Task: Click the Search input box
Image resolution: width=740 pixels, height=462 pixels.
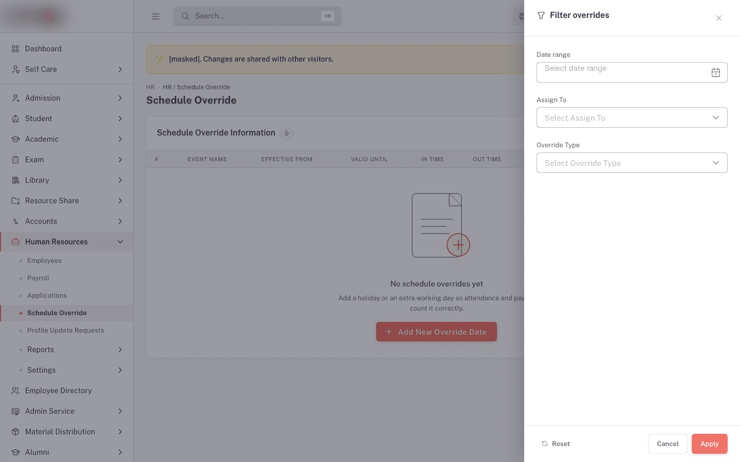Action: (x=257, y=16)
